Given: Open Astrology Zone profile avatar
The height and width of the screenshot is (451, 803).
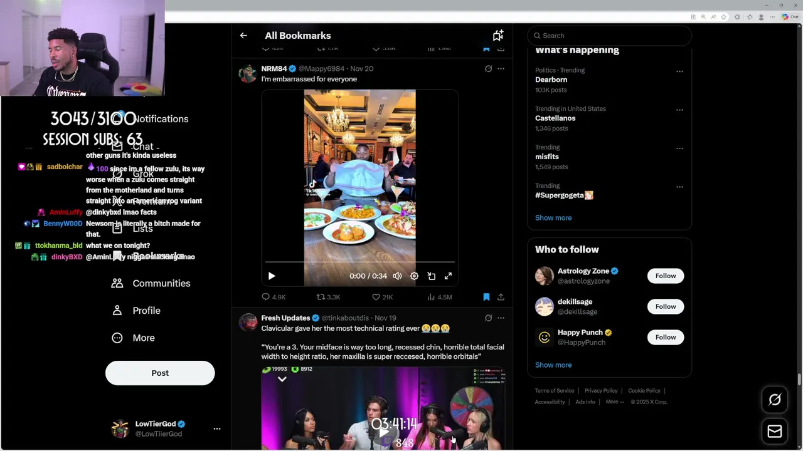Looking at the screenshot, I should tap(545, 276).
